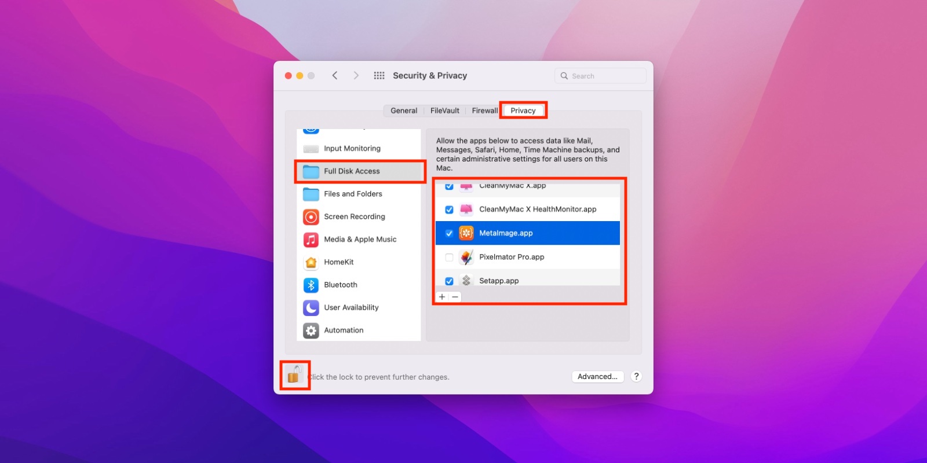Viewport: 927px width, 463px height.
Task: Select Input Monitoring label in sidebar
Action: coord(352,149)
